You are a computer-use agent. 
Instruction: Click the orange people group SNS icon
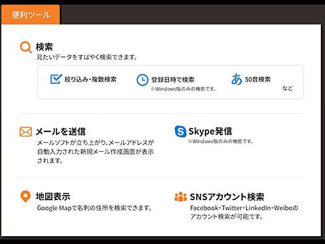pyautogui.click(x=180, y=197)
